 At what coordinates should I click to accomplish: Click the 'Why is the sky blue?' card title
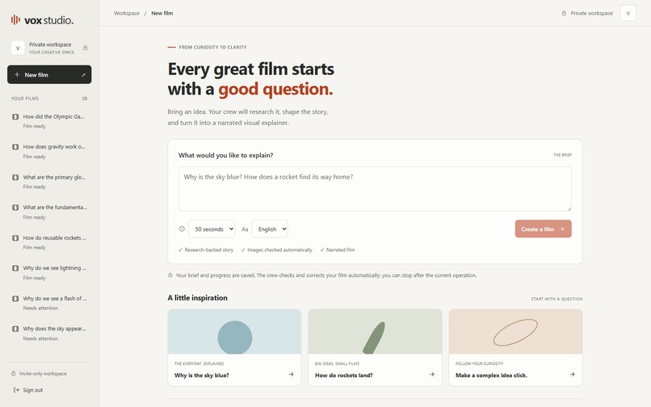point(202,375)
